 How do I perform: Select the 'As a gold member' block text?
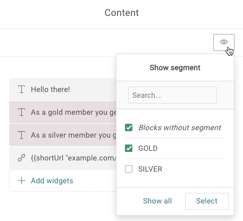pyautogui.click(x=73, y=112)
